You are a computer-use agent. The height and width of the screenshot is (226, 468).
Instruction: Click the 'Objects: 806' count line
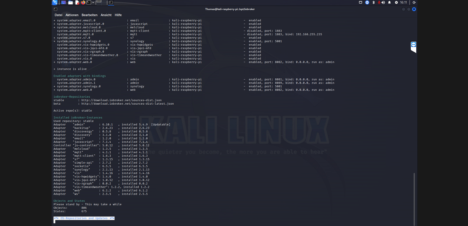coord(70,208)
